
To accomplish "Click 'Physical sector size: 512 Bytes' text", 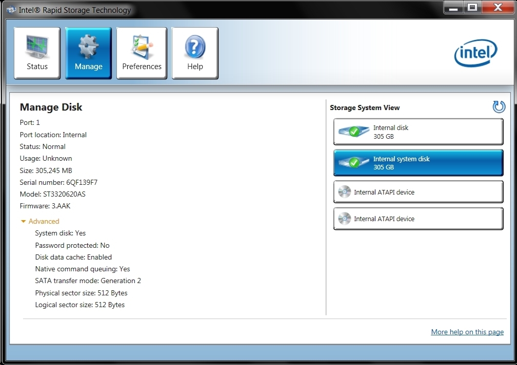I will (x=81, y=293).
